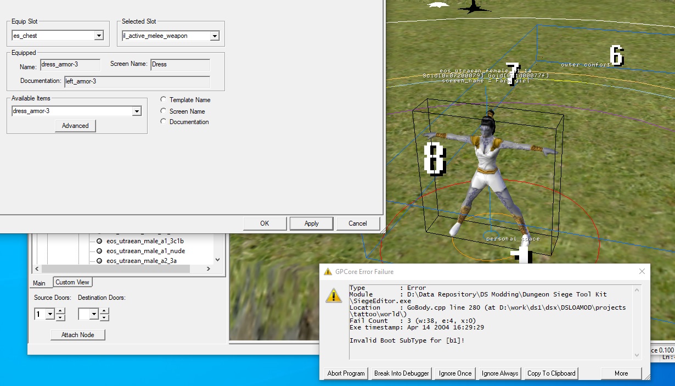Switch to the Custom View tab
Screen dimensions: 675x386
tap(72, 282)
